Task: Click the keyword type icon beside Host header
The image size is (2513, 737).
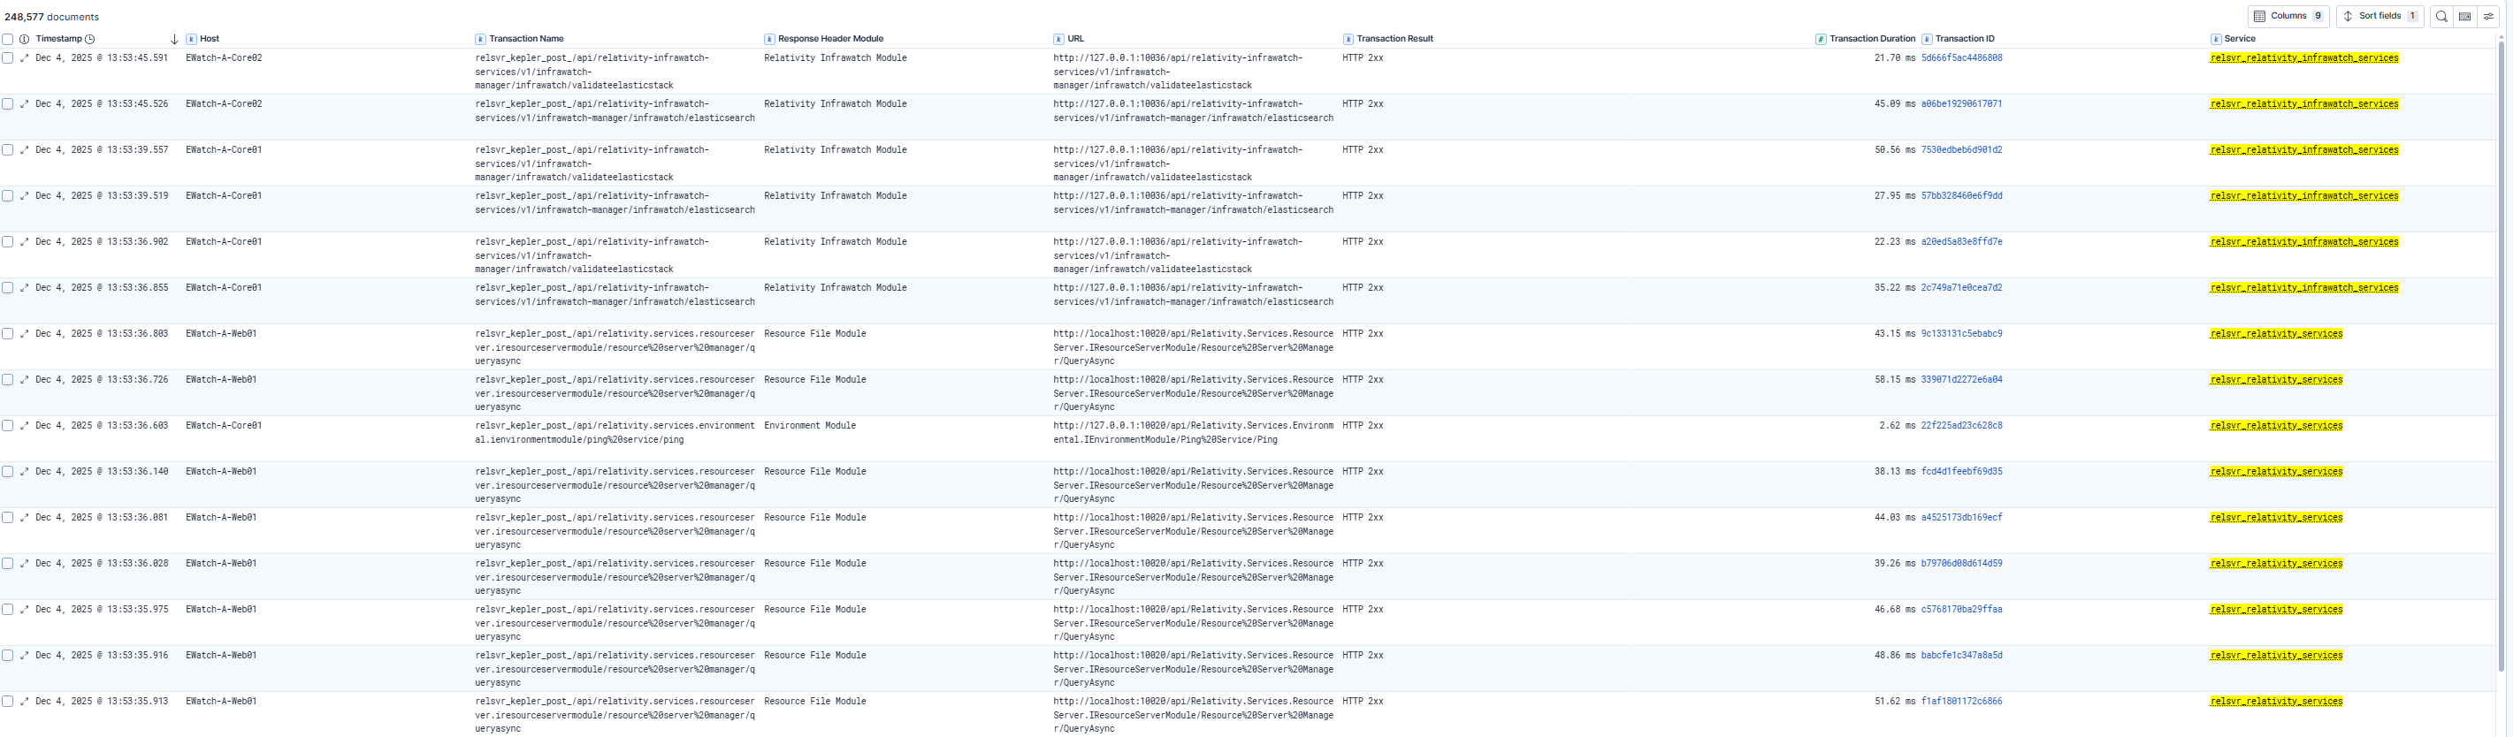Action: pyautogui.click(x=191, y=39)
